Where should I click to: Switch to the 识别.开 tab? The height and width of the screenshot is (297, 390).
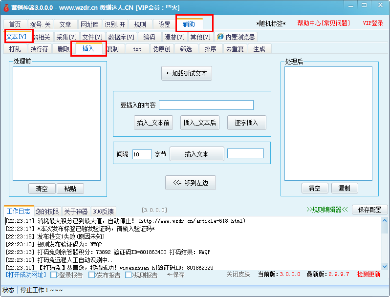(x=115, y=24)
